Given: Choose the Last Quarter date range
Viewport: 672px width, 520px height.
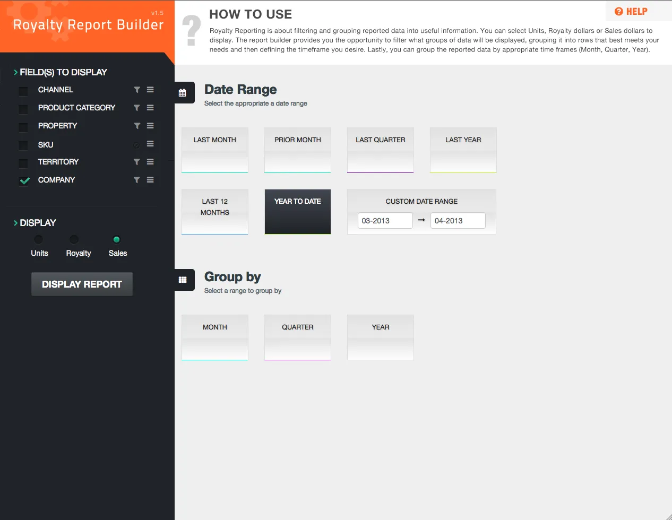Looking at the screenshot, I should (381, 150).
